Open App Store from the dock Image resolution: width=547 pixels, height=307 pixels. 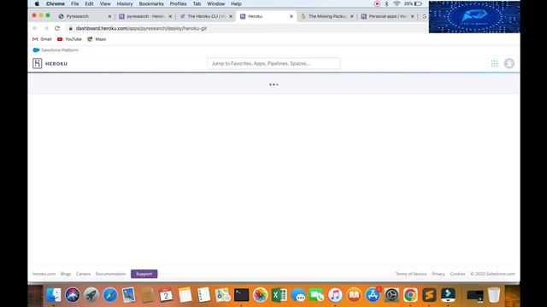pos(373,295)
